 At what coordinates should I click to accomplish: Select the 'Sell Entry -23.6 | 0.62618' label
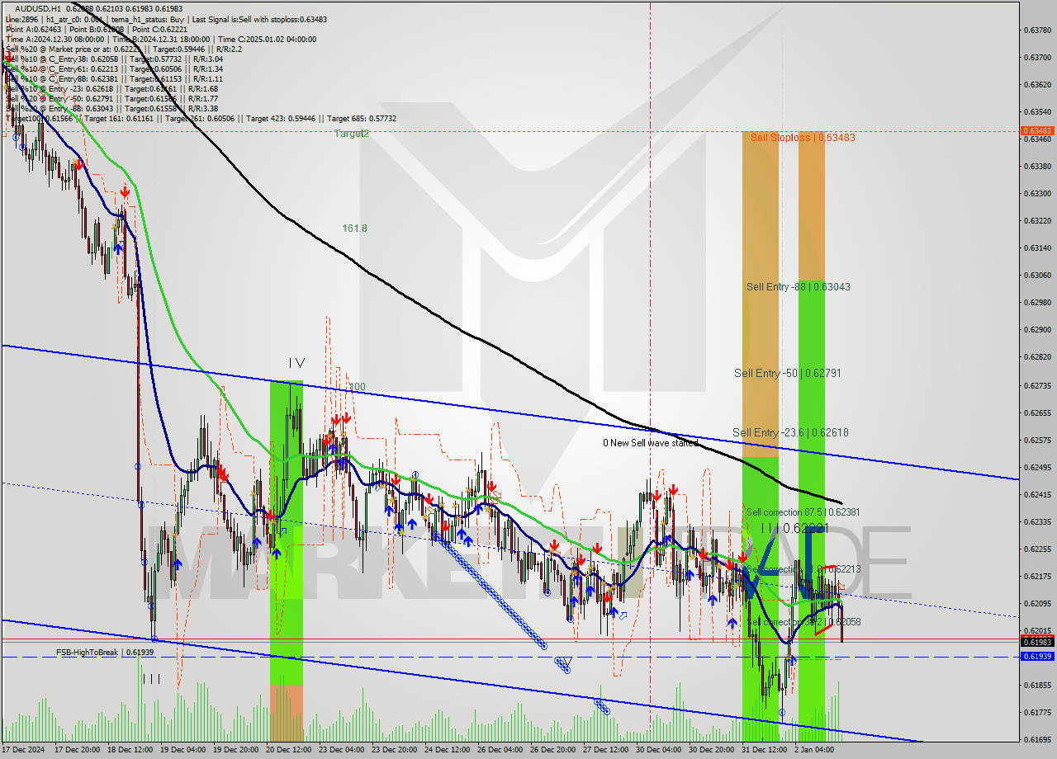click(790, 433)
